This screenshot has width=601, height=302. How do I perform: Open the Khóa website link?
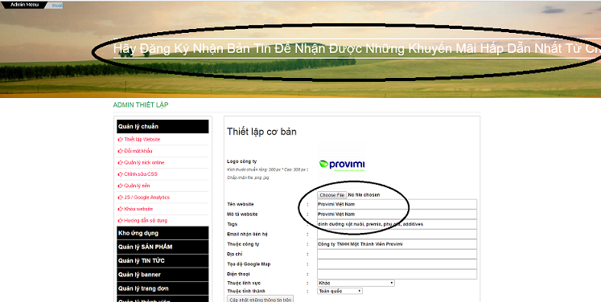click(138, 209)
